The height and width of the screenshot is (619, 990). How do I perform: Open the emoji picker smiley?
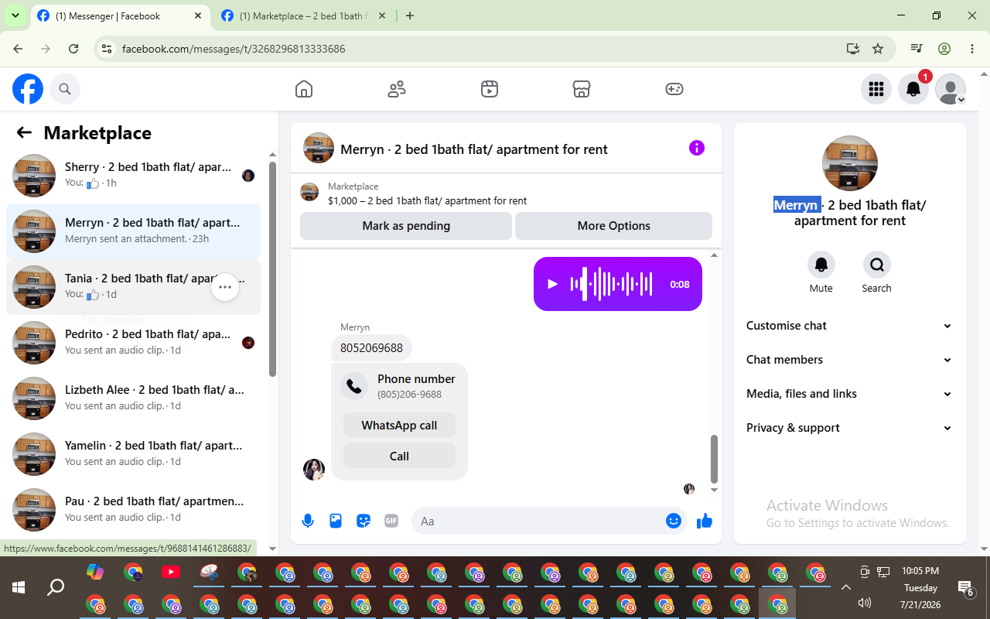click(673, 521)
